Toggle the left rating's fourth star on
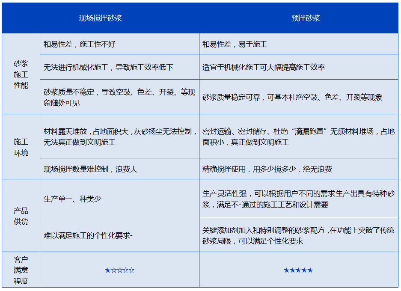 (x=125, y=270)
